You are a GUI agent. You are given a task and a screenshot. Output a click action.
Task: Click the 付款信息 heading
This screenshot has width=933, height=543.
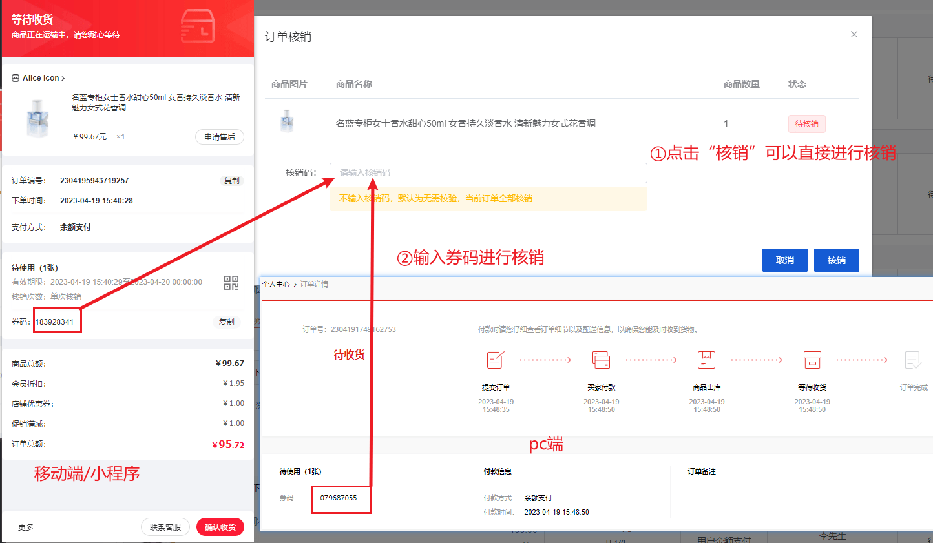(x=498, y=472)
